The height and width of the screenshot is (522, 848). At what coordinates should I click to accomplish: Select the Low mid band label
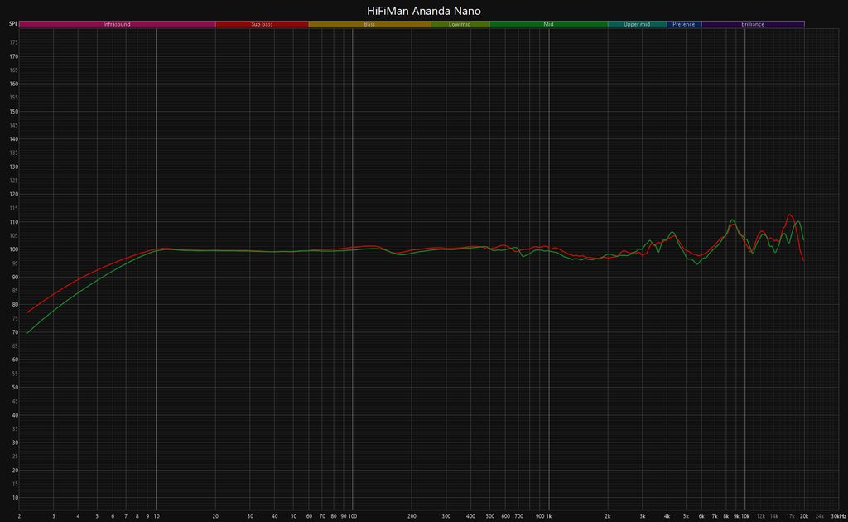460,24
